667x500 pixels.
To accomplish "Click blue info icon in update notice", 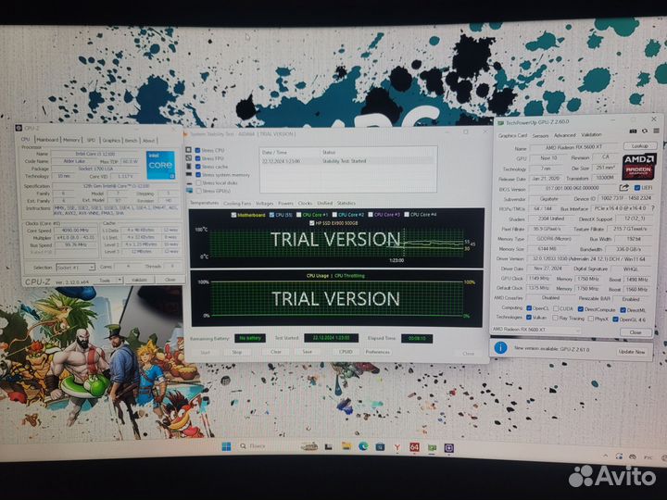I will pyautogui.click(x=500, y=348).
